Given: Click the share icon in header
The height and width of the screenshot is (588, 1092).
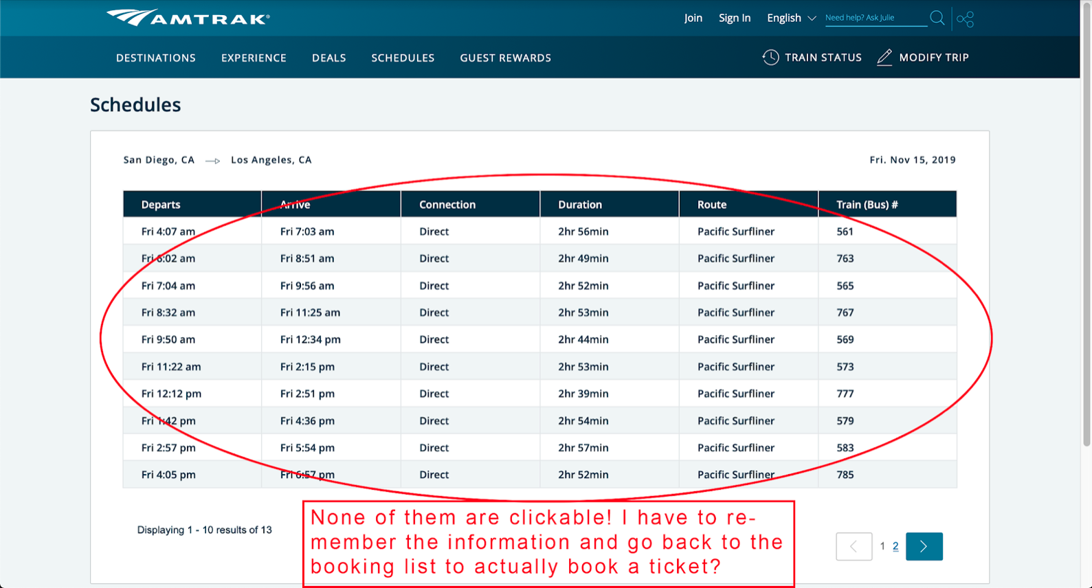Looking at the screenshot, I should click(965, 19).
